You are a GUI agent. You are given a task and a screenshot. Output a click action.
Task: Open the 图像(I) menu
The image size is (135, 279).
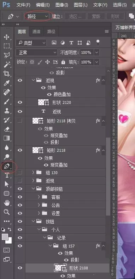(x=62, y=5)
